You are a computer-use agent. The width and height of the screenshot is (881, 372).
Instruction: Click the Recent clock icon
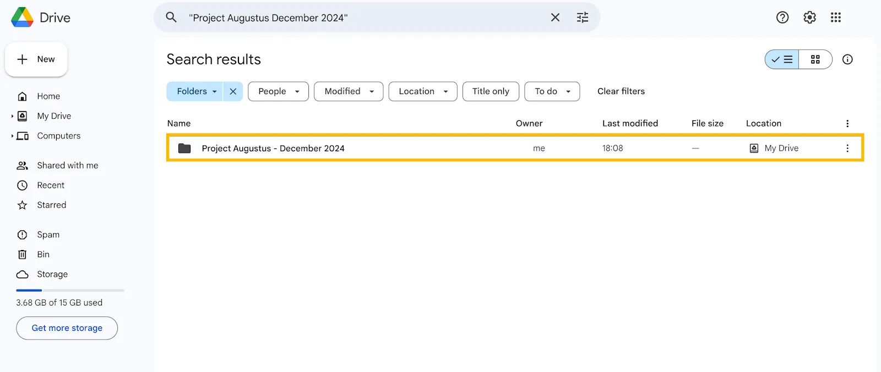23,185
